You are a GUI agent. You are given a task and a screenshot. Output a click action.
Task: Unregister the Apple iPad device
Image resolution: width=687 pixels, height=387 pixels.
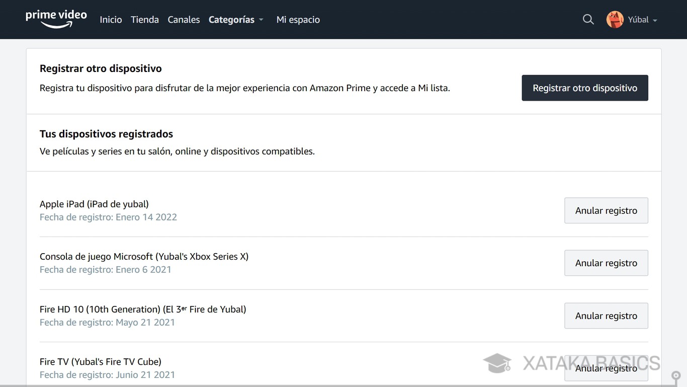click(x=606, y=210)
